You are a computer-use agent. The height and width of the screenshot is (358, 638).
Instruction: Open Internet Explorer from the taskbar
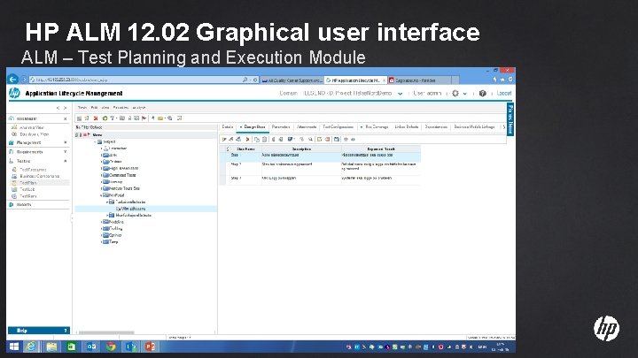[x=31, y=347]
